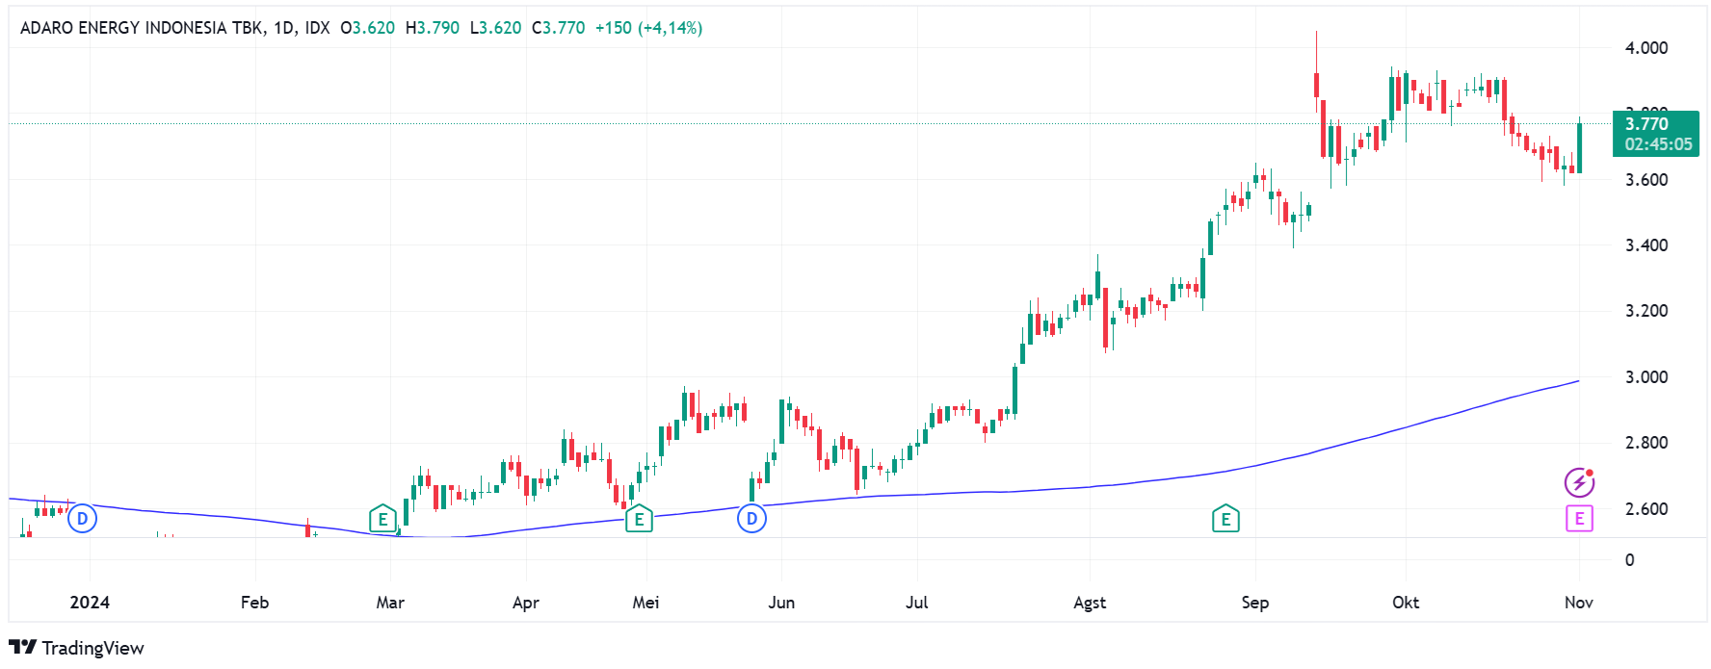The height and width of the screenshot is (669, 1711).
Task: Click the Okt label on the time axis
Action: 1406,603
